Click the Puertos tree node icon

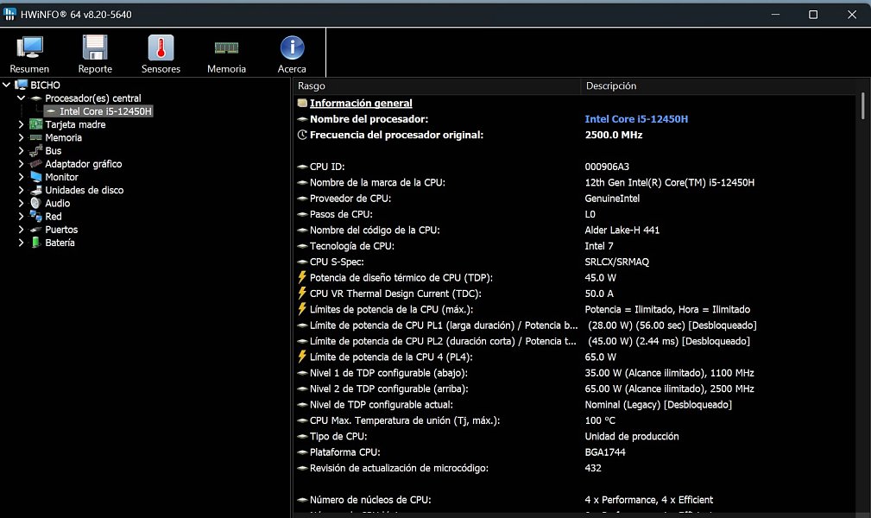pyautogui.click(x=35, y=230)
